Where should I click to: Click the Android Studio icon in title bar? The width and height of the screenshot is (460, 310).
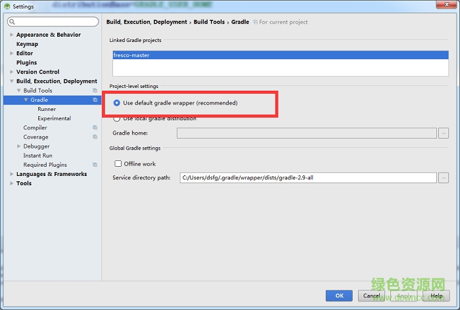7,6
